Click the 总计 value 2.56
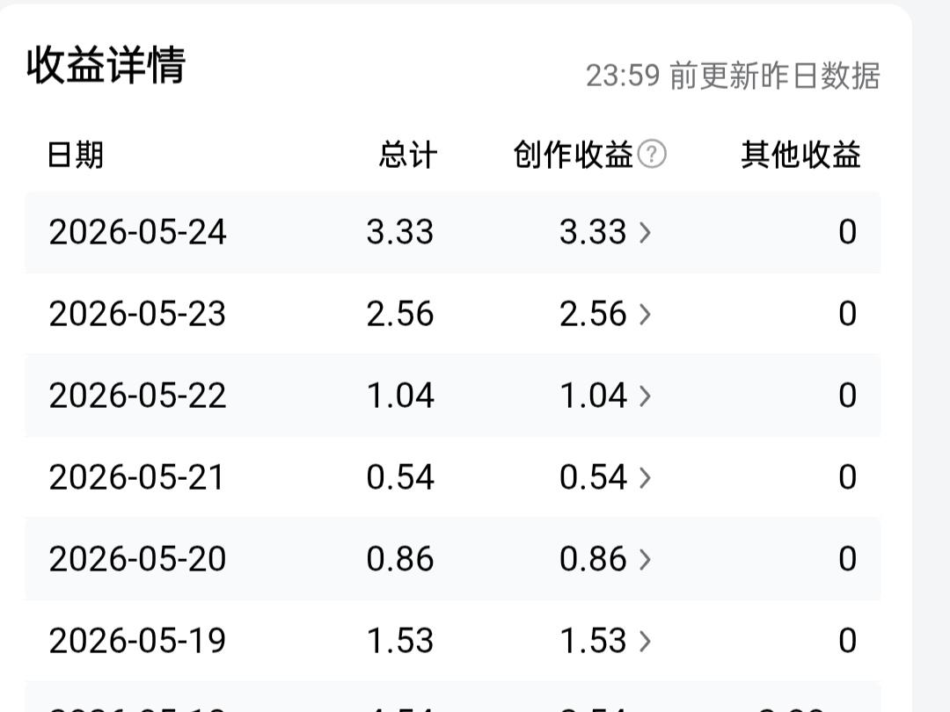This screenshot has height=712, width=950. click(x=400, y=314)
